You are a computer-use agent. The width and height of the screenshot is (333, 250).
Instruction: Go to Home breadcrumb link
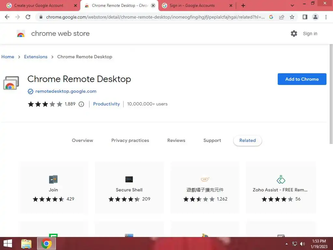pyautogui.click(x=8, y=57)
